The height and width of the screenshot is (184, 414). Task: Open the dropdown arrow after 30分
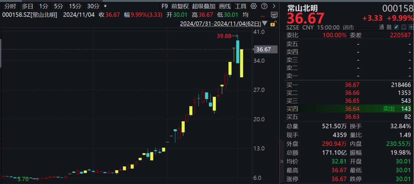(x=105, y=6)
